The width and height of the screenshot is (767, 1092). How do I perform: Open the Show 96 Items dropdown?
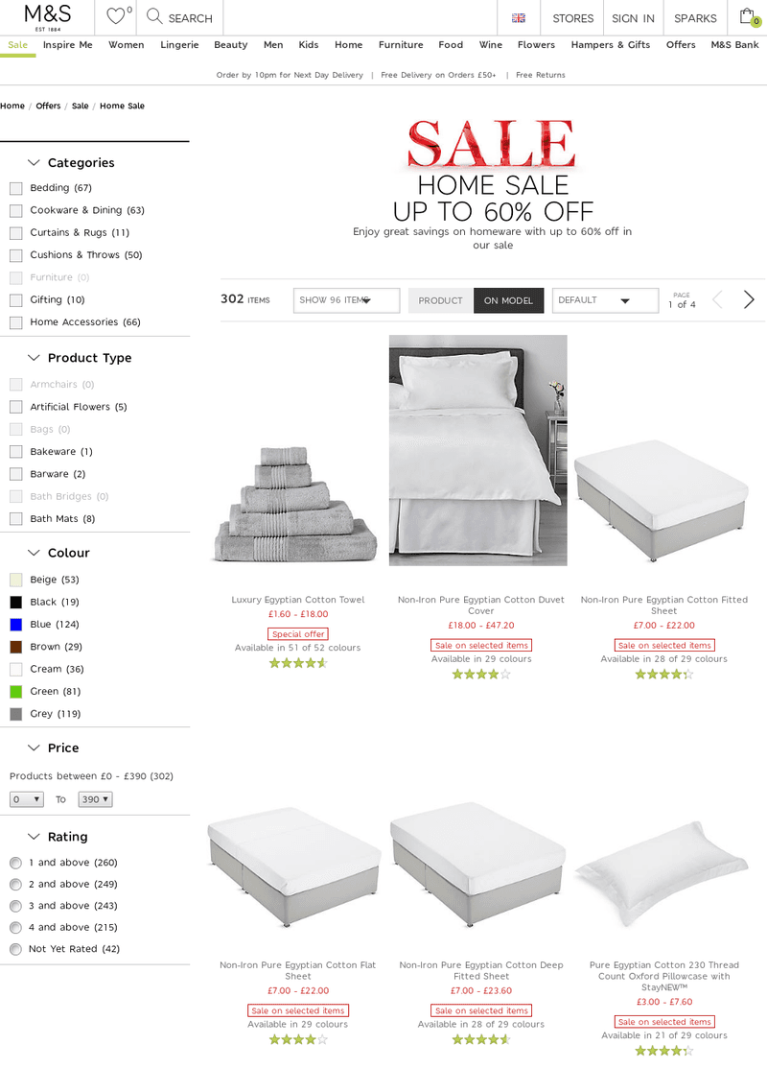(x=347, y=300)
